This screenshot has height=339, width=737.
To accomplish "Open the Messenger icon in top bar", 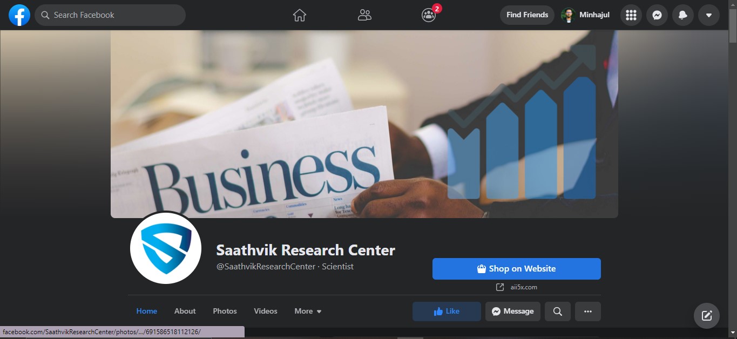I will coord(657,15).
